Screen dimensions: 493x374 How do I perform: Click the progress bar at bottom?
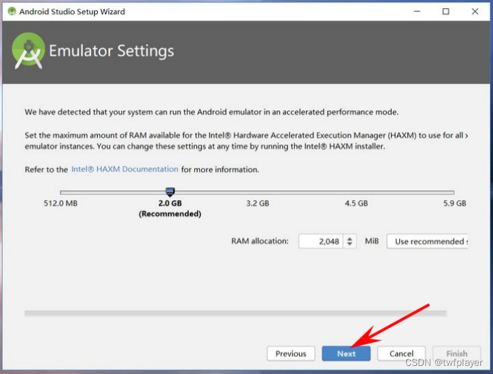pos(235,314)
